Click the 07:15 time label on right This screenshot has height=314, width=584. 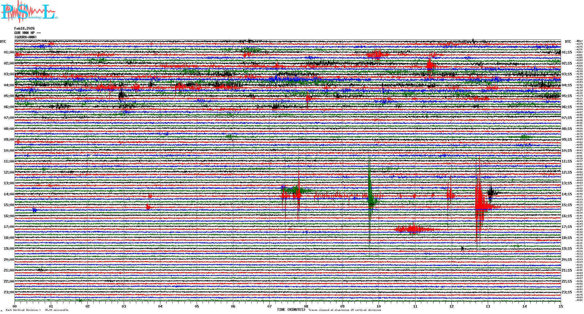[x=567, y=118]
